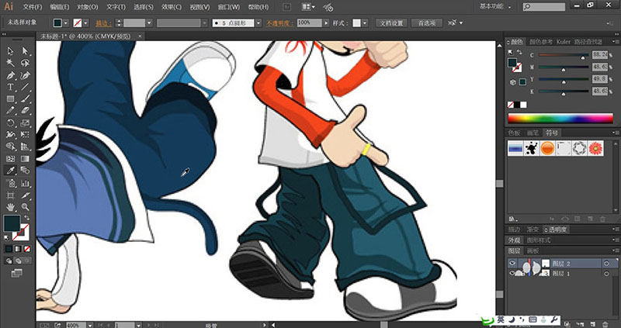Select the Slice tool
The height and width of the screenshot is (328, 621).
(25, 195)
